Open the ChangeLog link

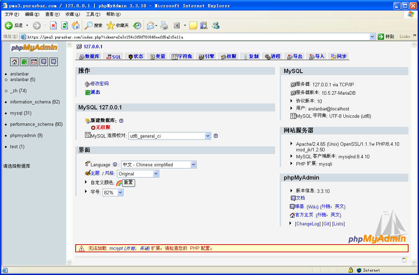point(308,224)
